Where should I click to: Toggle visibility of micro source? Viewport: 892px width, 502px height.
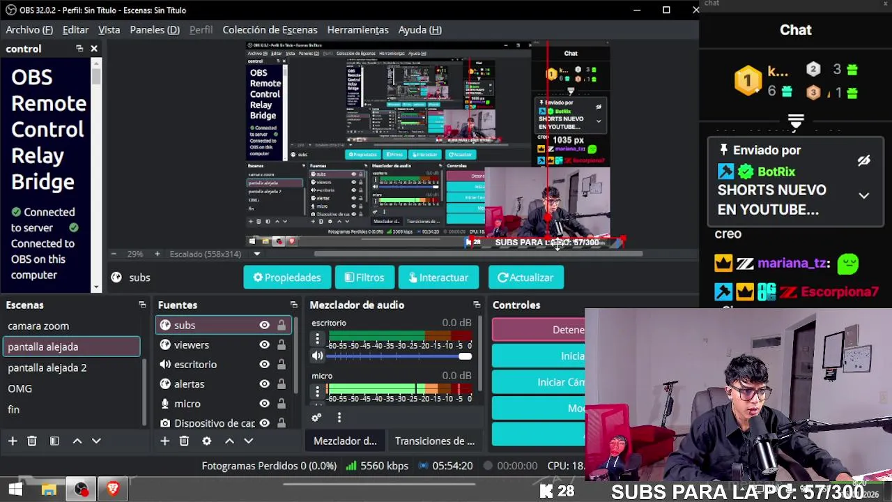point(264,403)
